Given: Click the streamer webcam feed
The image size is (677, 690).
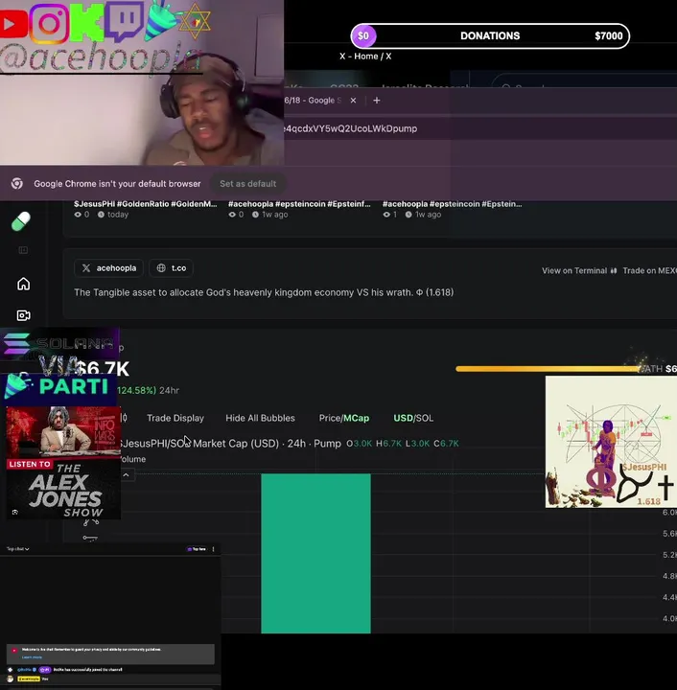Looking at the screenshot, I should click(x=142, y=82).
